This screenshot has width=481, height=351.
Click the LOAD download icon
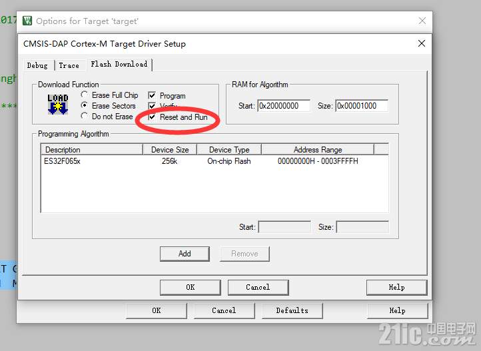58,105
